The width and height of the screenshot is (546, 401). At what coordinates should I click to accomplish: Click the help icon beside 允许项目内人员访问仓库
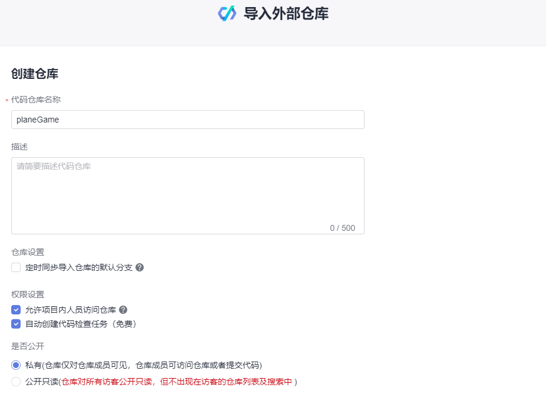(123, 310)
